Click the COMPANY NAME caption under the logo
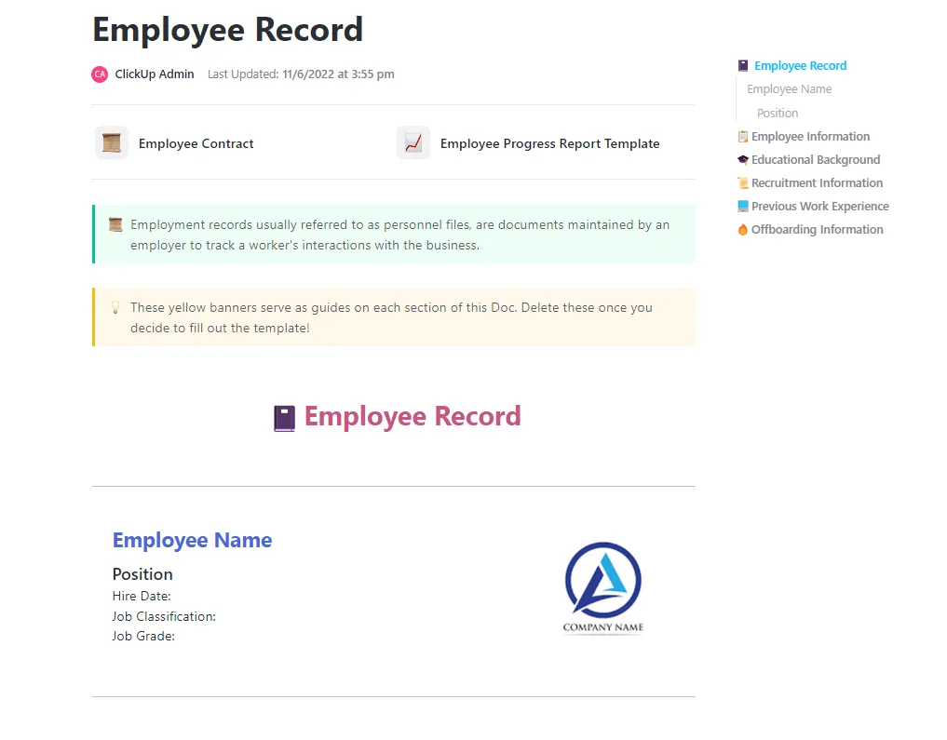947x740 pixels. [x=603, y=627]
